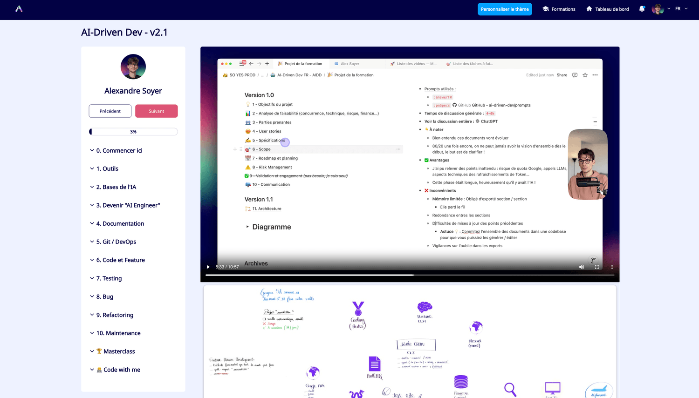Mute the video volume
699x398 pixels.
582,267
